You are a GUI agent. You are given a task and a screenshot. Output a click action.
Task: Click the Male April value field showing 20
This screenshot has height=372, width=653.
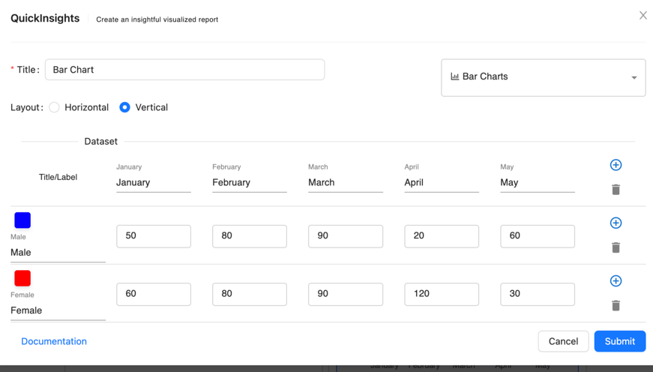(441, 236)
